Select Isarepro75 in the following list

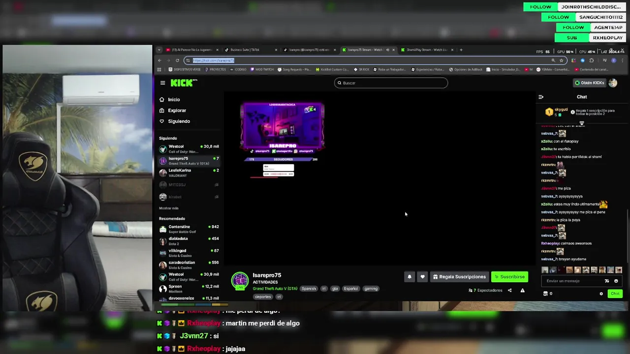189,161
